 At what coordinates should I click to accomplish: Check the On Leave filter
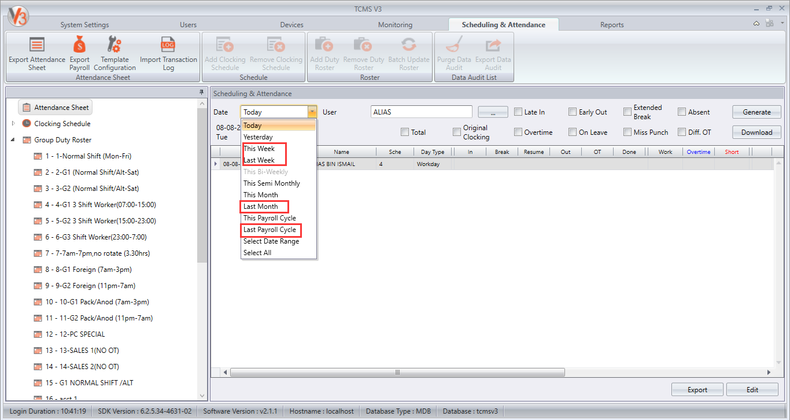point(573,132)
